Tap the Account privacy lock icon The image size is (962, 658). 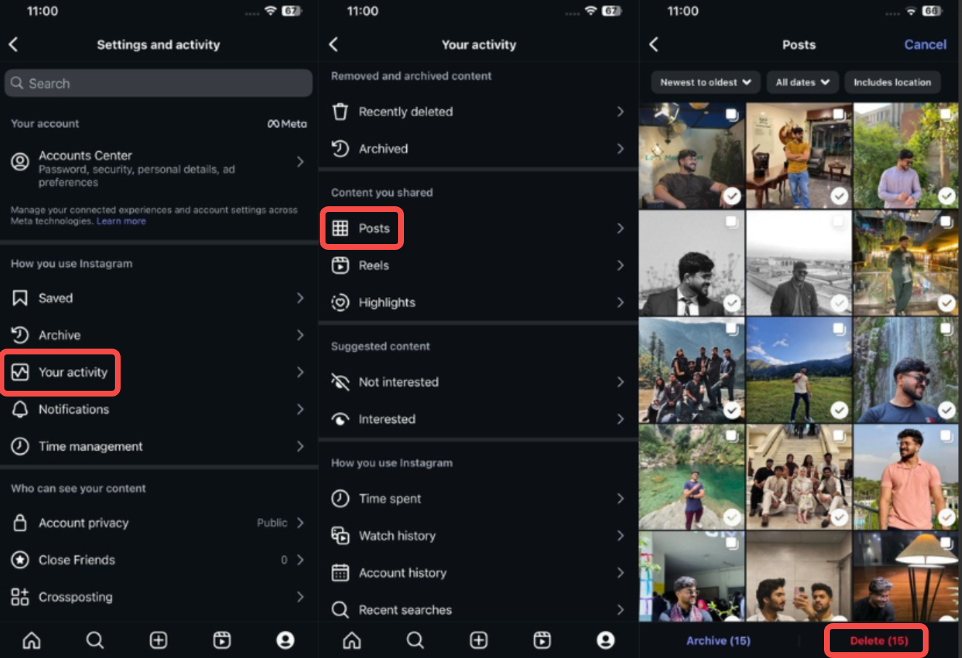[20, 523]
